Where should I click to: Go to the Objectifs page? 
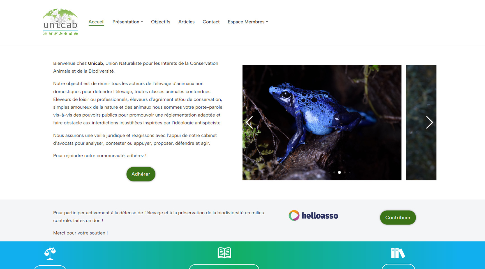tap(161, 22)
